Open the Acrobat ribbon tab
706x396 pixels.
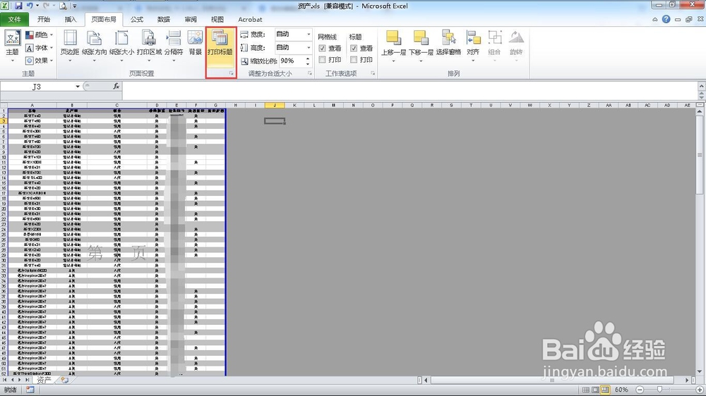pos(250,19)
